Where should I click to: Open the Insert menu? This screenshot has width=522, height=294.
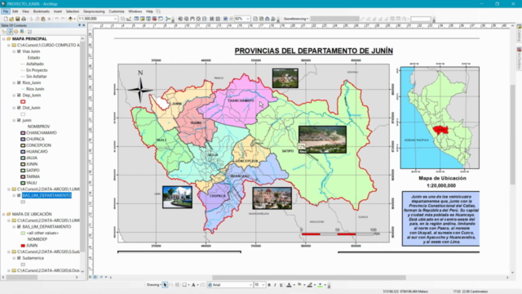[x=58, y=11]
